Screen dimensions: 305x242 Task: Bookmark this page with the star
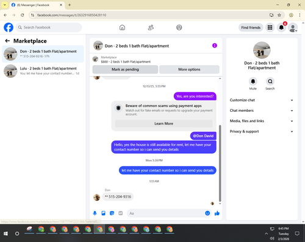tap(279, 15)
